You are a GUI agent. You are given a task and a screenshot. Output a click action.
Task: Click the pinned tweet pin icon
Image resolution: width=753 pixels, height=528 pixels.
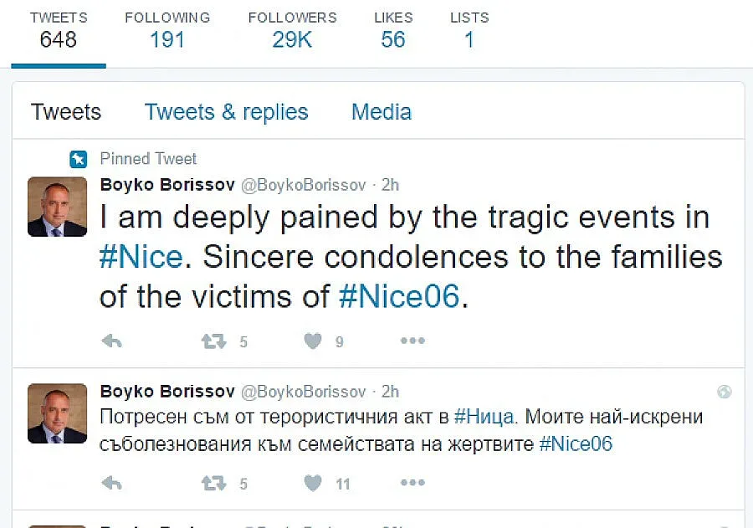click(x=79, y=159)
